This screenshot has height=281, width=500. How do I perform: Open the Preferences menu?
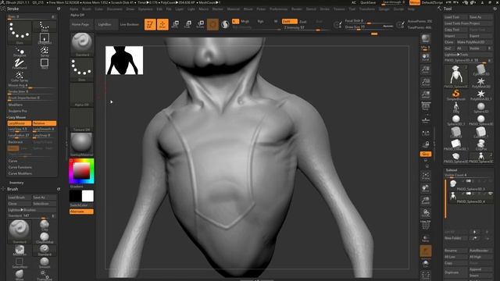278,9
